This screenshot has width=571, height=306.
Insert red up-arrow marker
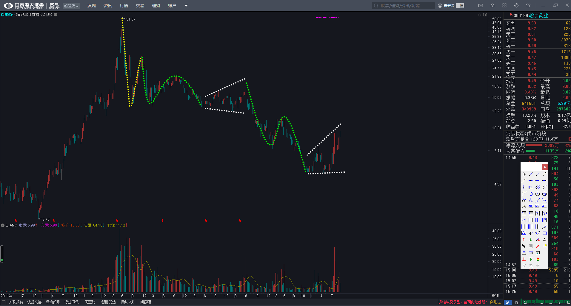(x=524, y=240)
